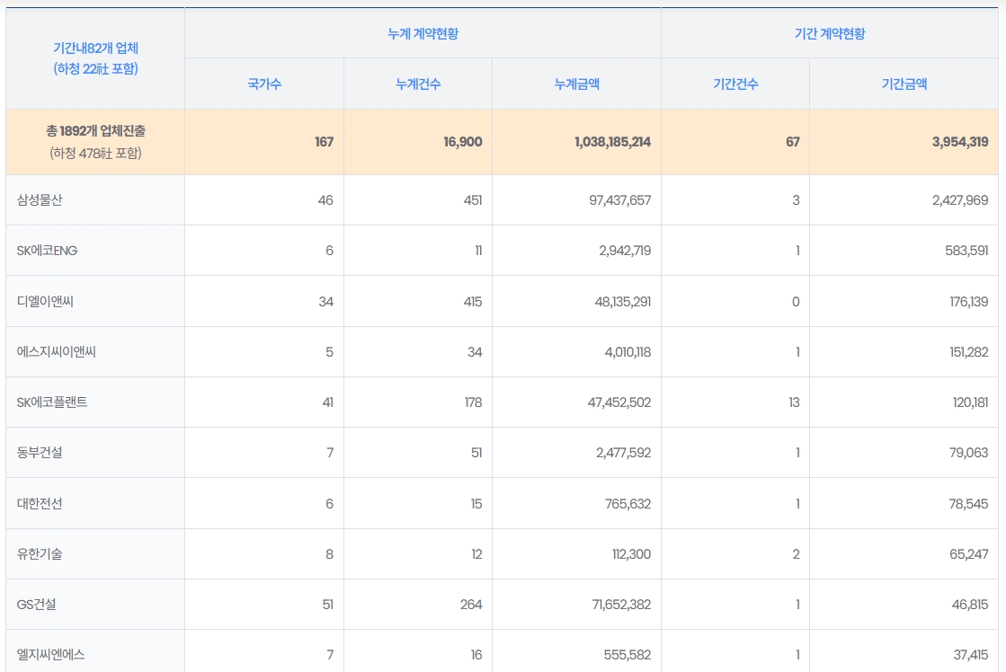Select the SK에코플랜트 company name
Image resolution: width=1006 pixels, height=672 pixels.
coord(52,402)
